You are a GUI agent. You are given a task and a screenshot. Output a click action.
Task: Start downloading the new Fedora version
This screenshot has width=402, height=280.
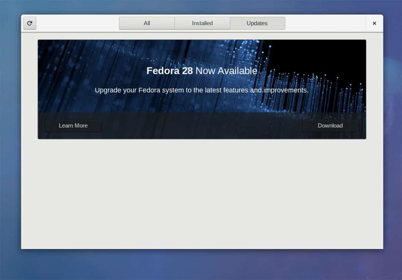330,125
